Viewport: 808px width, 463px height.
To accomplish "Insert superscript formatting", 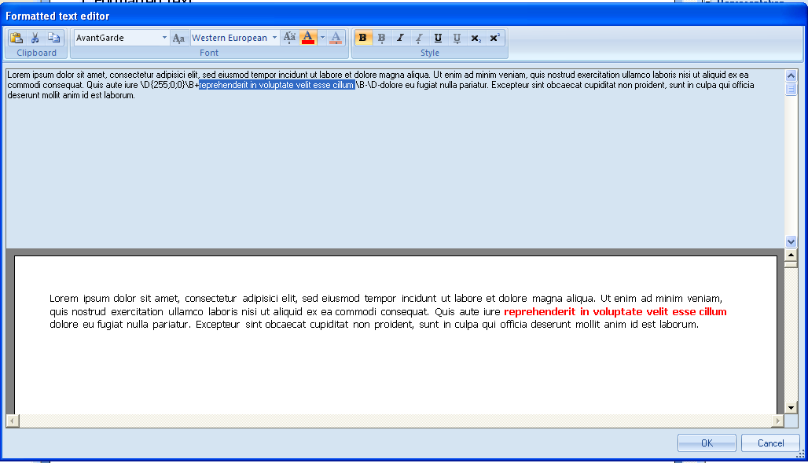I will (x=494, y=38).
